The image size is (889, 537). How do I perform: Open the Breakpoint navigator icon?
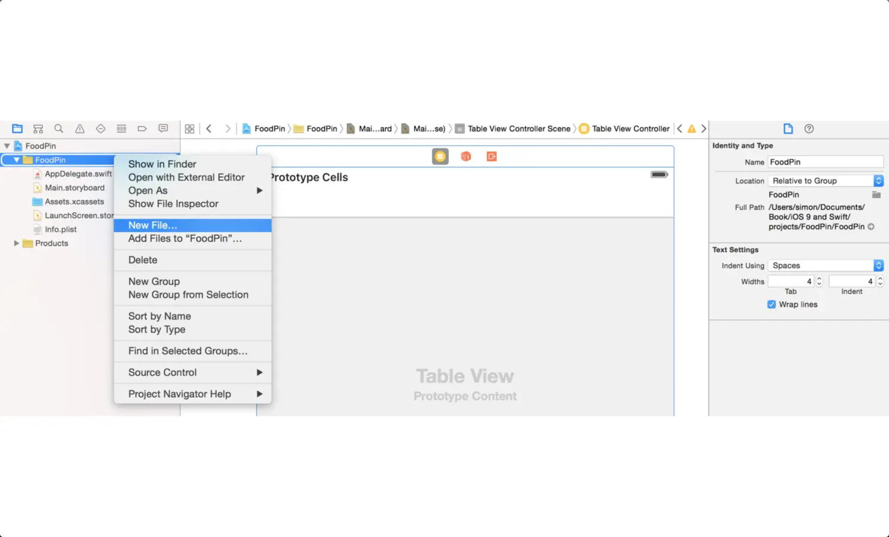tap(142, 129)
